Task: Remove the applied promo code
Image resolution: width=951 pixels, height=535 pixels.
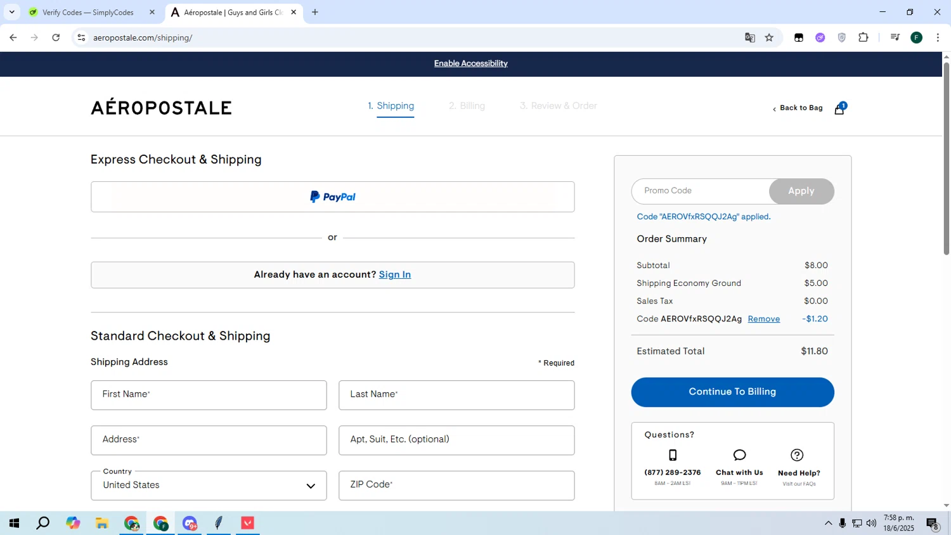Action: (x=763, y=319)
